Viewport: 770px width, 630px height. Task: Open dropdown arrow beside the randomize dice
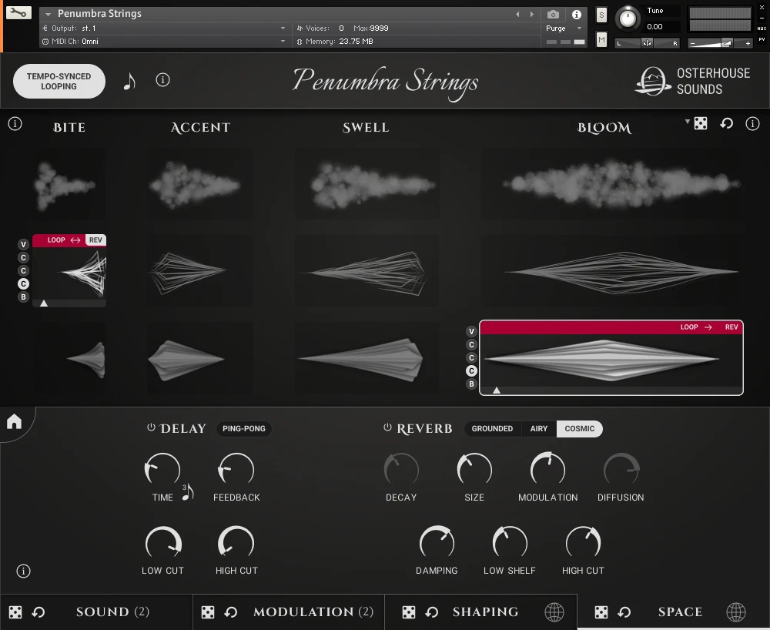coord(688,121)
